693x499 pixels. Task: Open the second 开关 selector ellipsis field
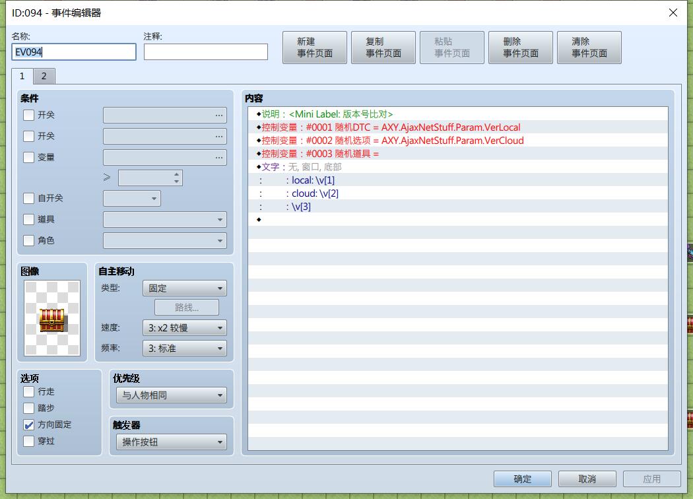tap(165, 136)
